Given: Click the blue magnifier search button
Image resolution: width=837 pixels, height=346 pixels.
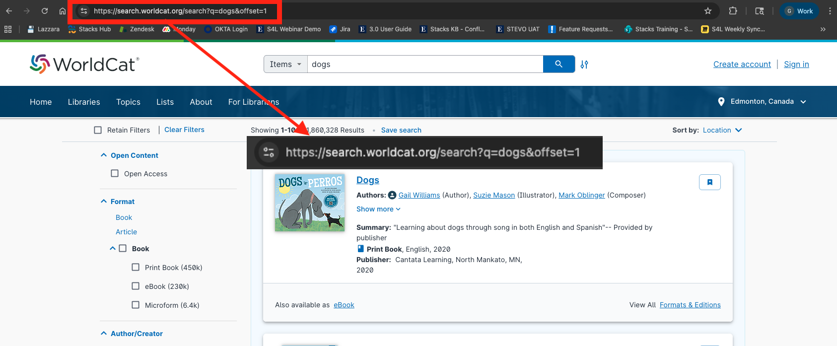Looking at the screenshot, I should (x=559, y=64).
